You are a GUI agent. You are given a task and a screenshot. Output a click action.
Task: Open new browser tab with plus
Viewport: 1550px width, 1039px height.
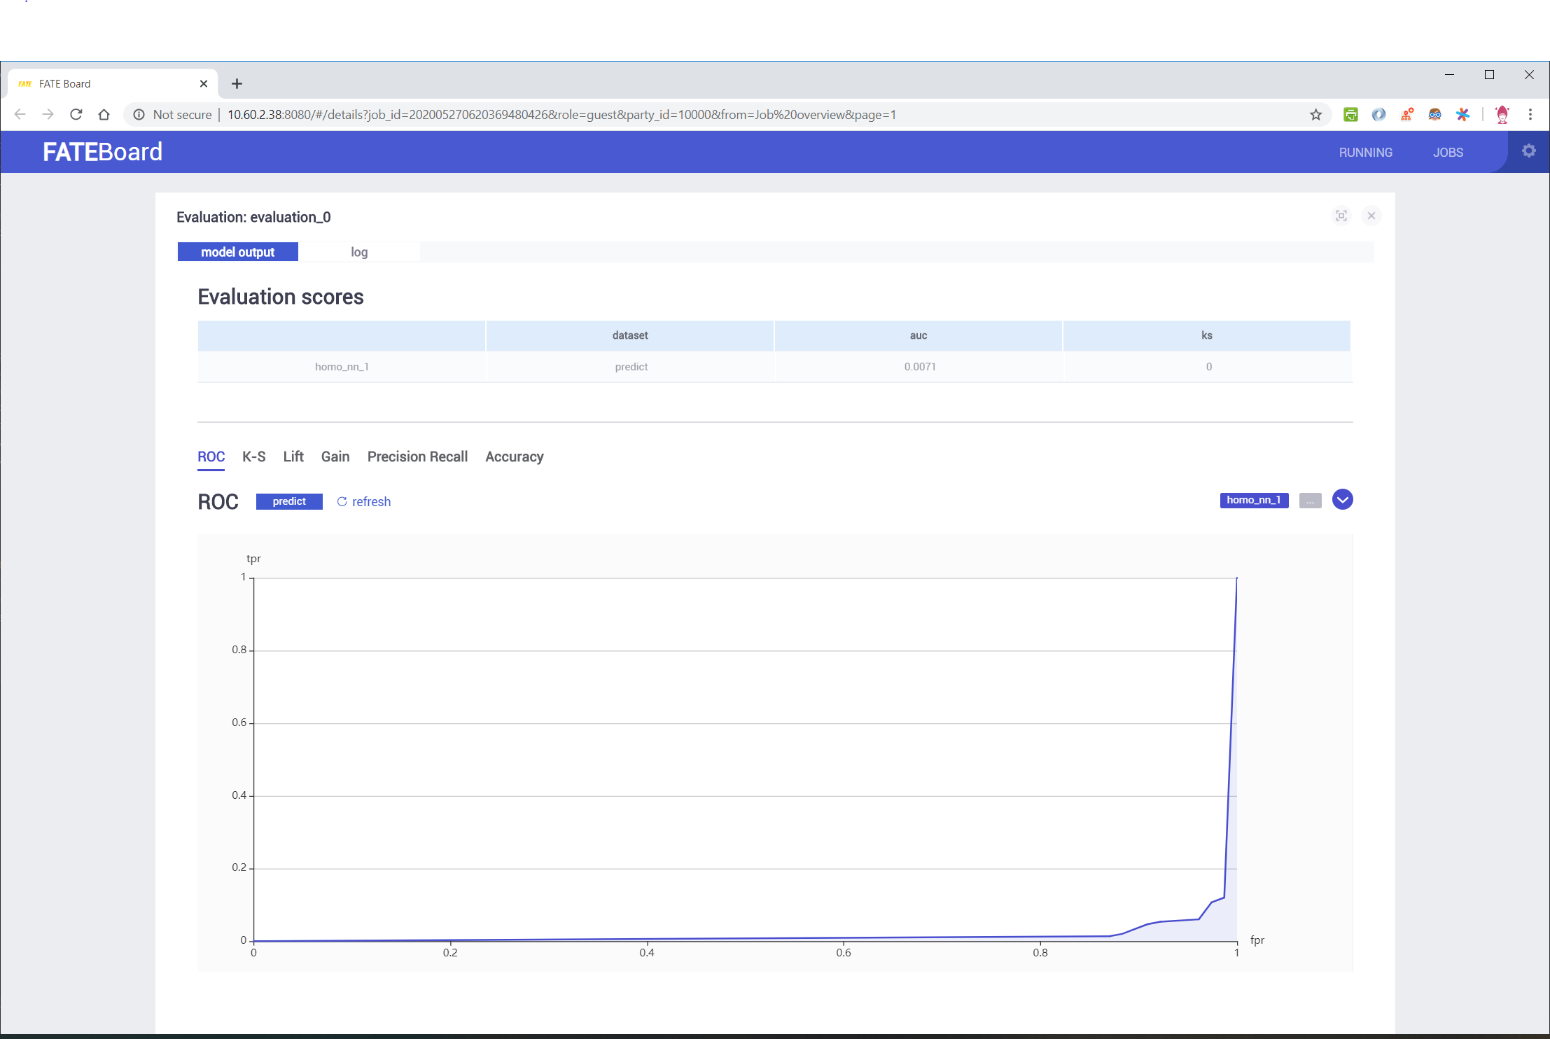tap(237, 84)
